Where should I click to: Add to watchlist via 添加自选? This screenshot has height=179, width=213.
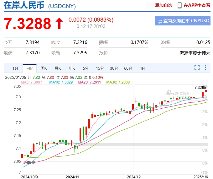tap(164, 5)
